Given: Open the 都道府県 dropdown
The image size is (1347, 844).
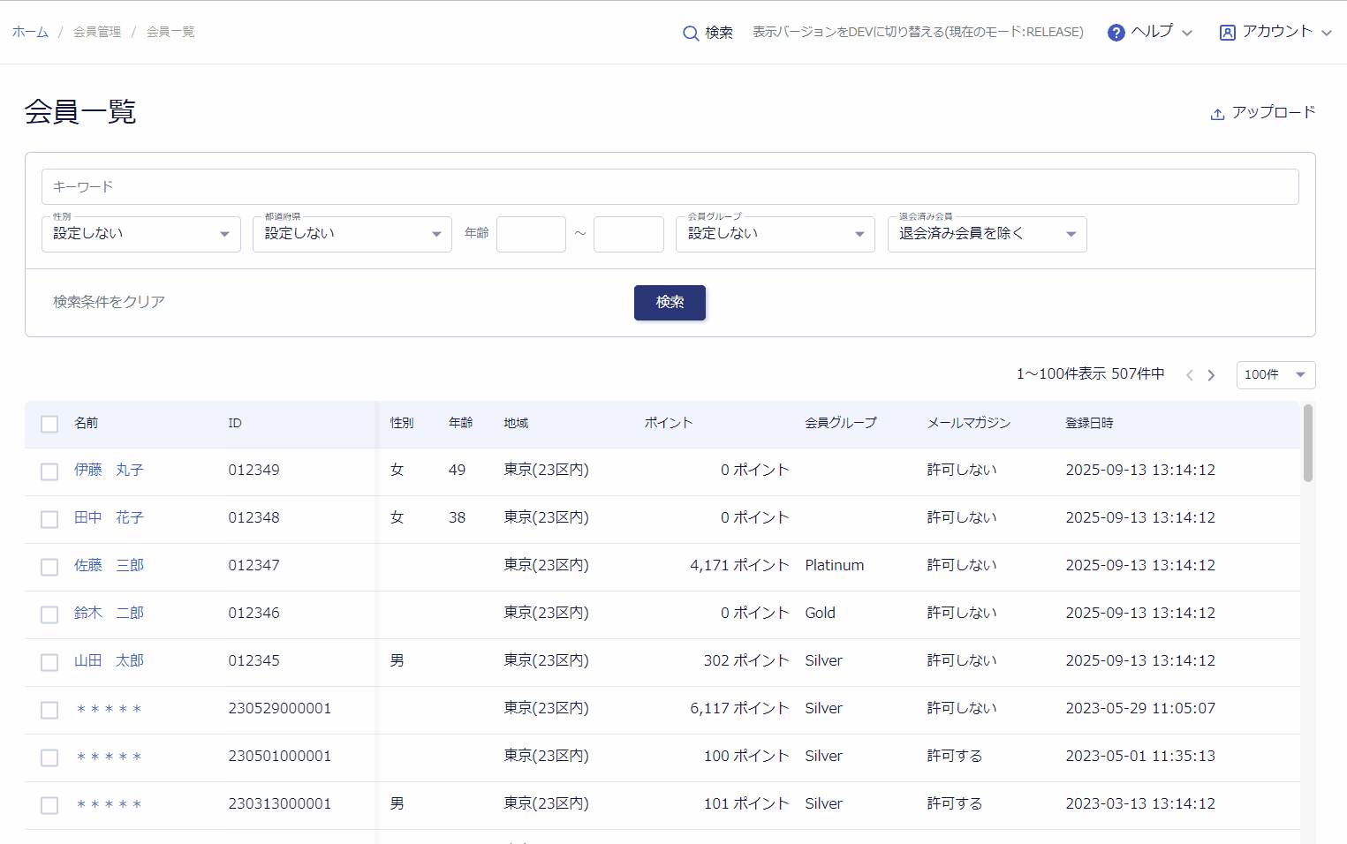Looking at the screenshot, I should tap(352, 234).
